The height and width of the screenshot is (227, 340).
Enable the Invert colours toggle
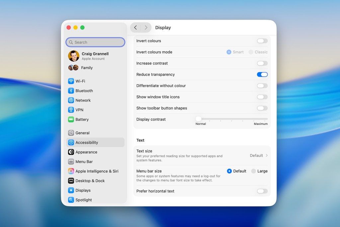[262, 41]
